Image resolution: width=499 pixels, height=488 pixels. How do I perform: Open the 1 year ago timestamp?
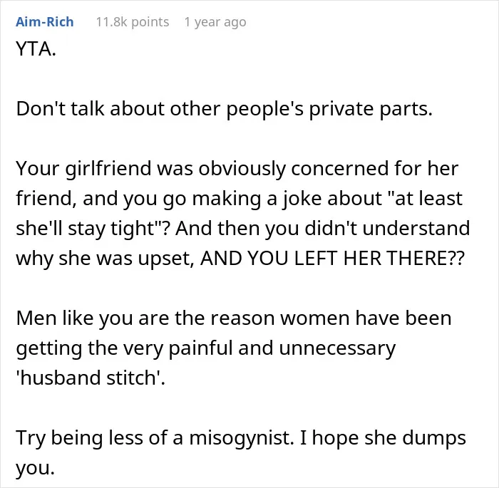pyautogui.click(x=215, y=22)
